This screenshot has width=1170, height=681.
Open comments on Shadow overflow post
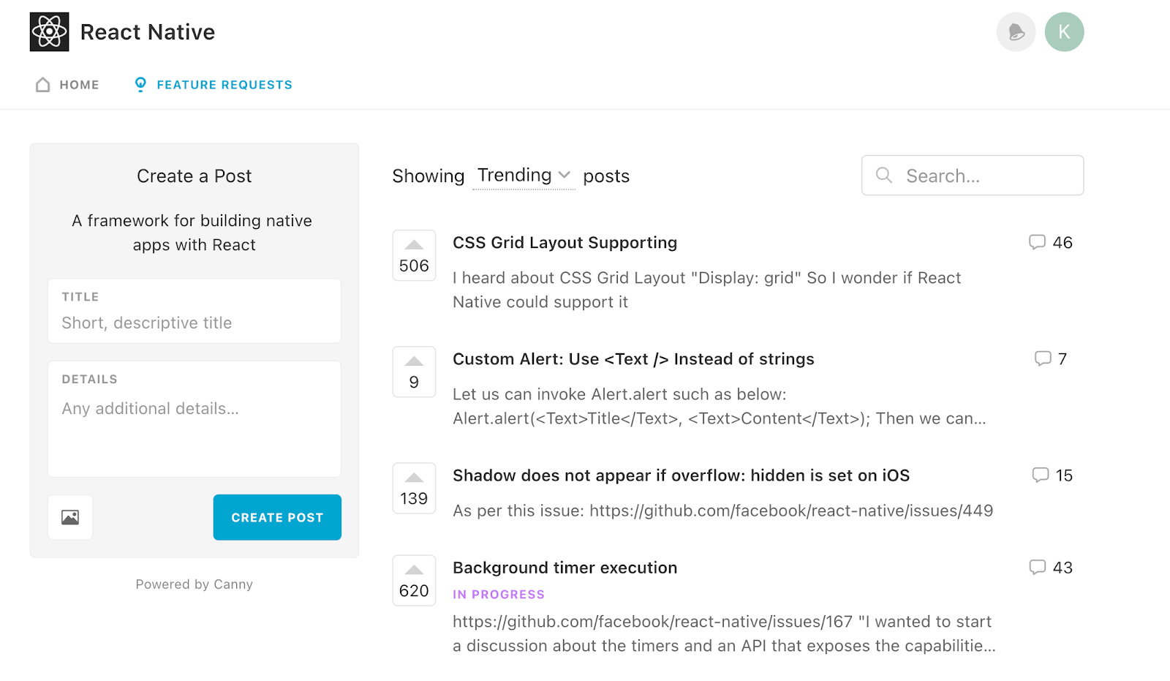coord(1052,475)
